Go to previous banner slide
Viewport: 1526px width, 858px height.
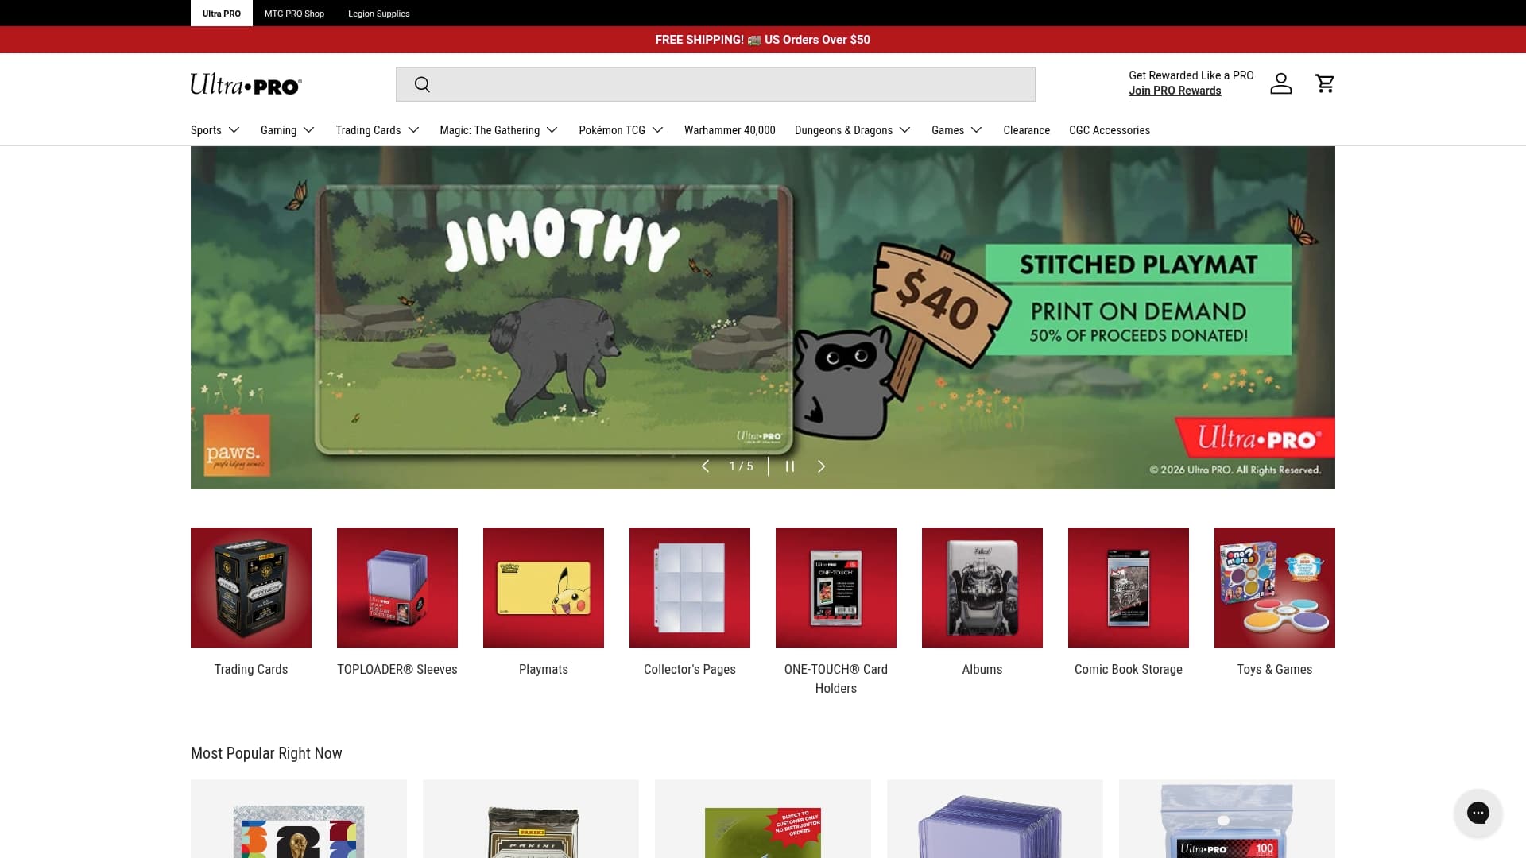pyautogui.click(x=705, y=466)
